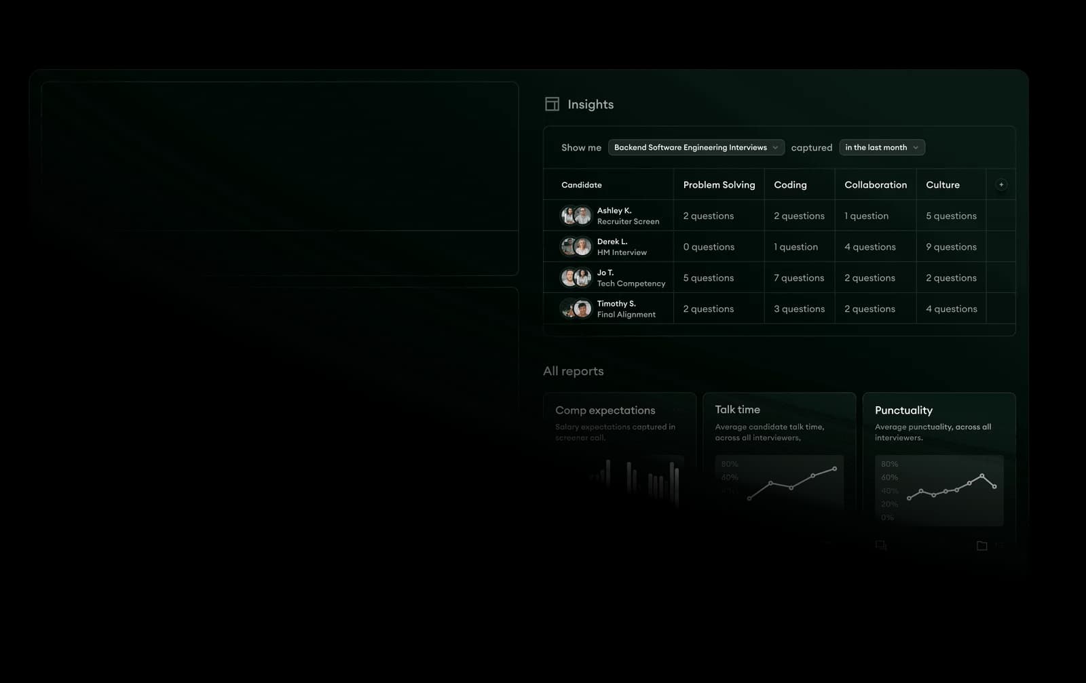The image size is (1086, 683).
Task: Expand the interview type dropdown chevron
Action: [x=775, y=147]
